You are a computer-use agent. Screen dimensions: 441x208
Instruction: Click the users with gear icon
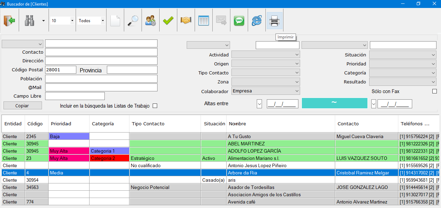(x=151, y=21)
